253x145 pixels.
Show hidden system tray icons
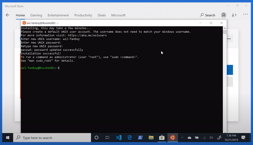pyautogui.click(x=182, y=138)
